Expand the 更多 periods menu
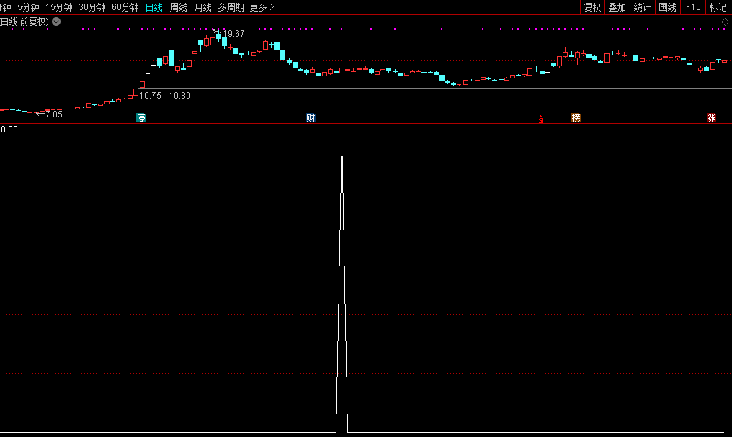This screenshot has width=732, height=437. point(262,7)
